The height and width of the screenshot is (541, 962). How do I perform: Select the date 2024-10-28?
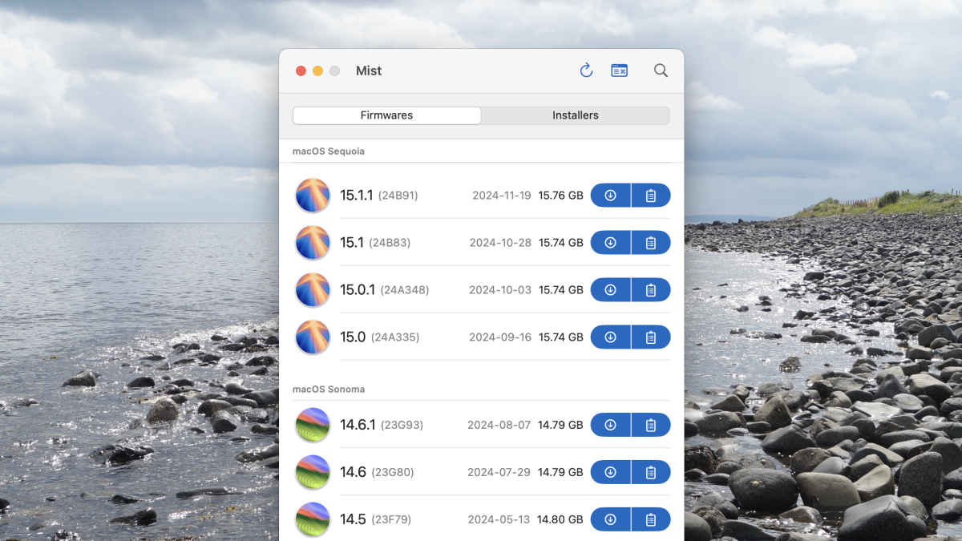pyautogui.click(x=500, y=243)
